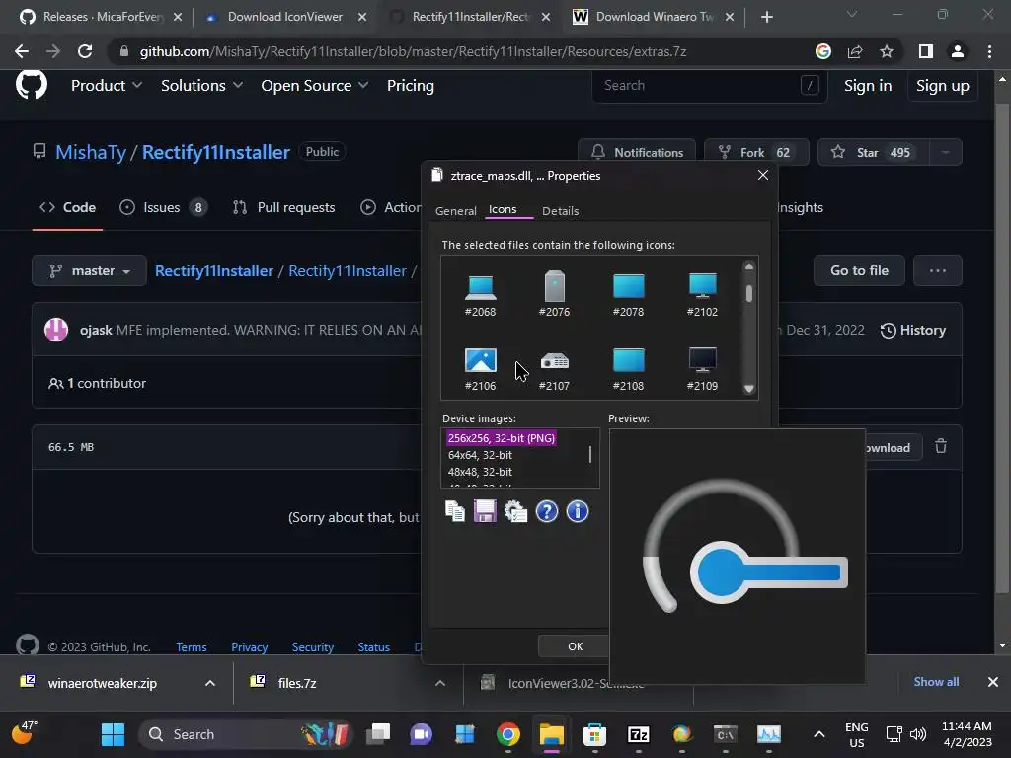
Task: Open IconViewer about info button
Action: 577,512
